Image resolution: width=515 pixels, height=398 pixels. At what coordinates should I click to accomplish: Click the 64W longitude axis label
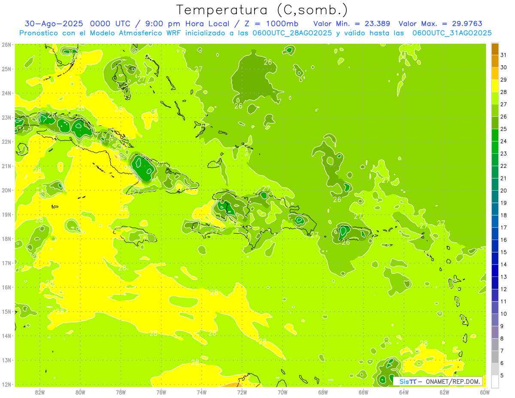pyautogui.click(x=404, y=392)
